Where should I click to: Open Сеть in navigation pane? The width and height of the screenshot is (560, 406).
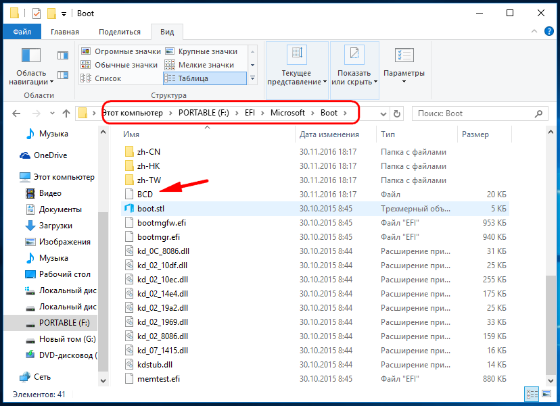[35, 377]
